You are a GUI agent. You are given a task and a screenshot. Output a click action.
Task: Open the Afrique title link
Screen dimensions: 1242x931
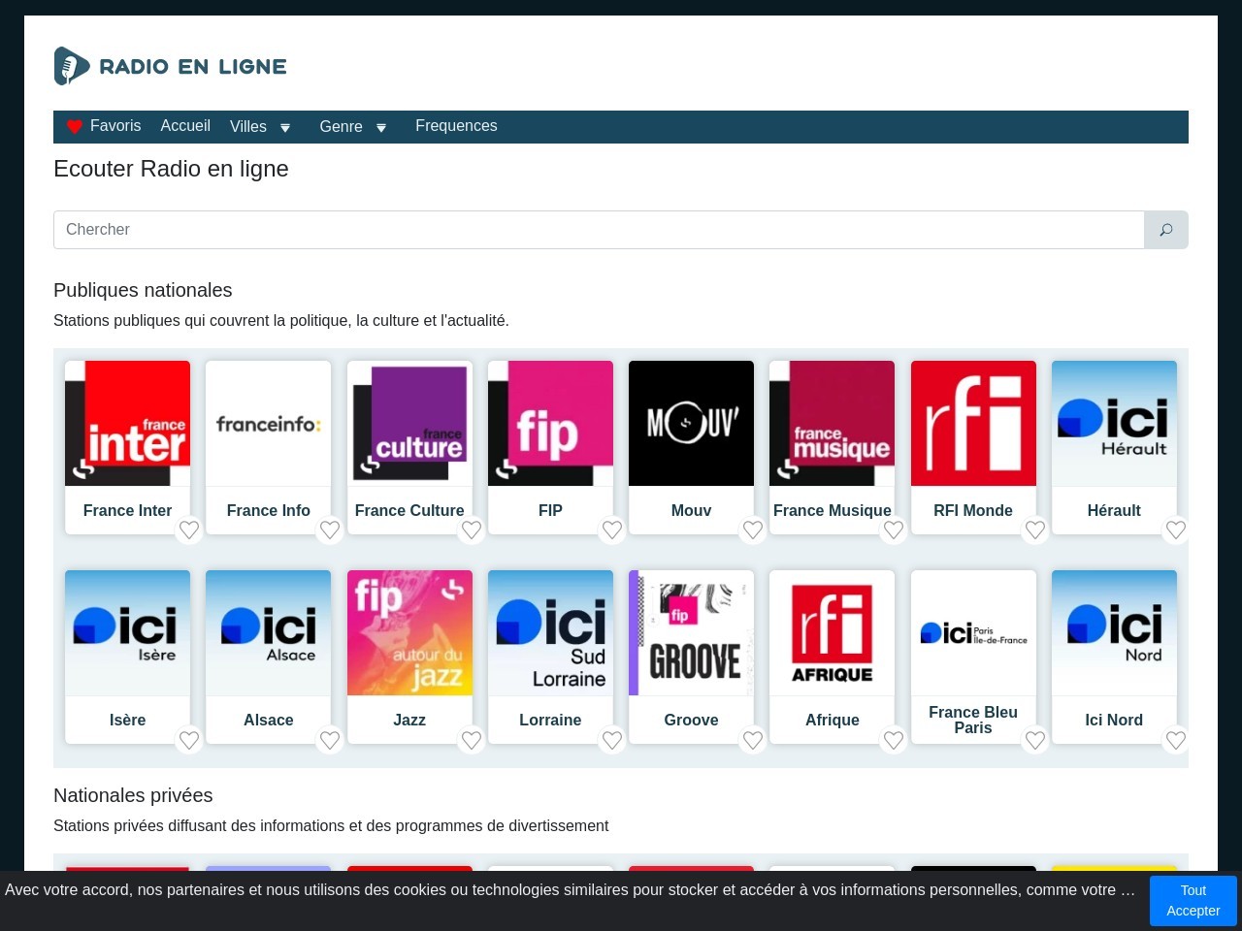pyautogui.click(x=833, y=720)
